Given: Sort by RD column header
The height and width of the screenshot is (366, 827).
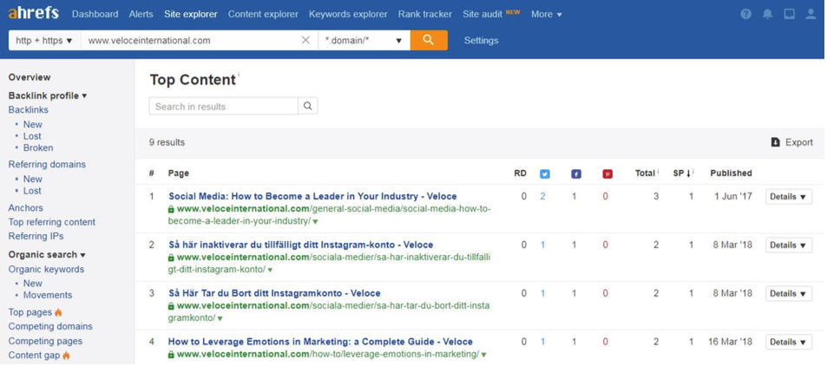Looking at the screenshot, I should 520,173.
